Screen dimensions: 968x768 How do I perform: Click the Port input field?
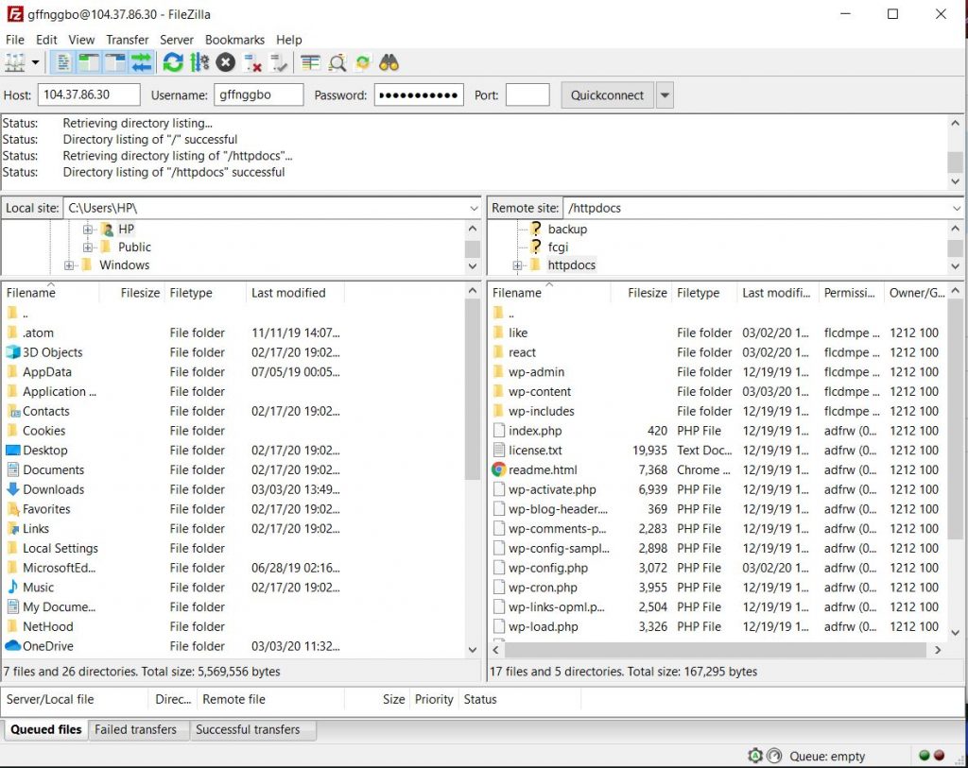tap(527, 95)
